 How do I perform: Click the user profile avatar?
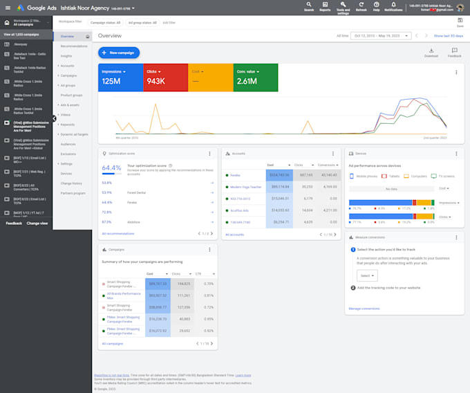point(460,8)
